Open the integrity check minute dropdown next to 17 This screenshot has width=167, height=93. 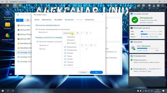point(93,45)
